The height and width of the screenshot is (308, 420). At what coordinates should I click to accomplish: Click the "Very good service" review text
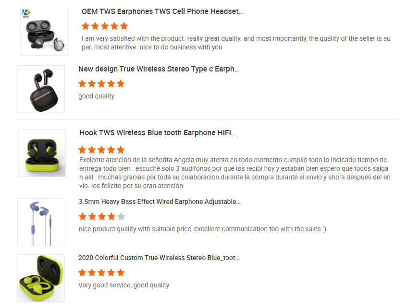[x=124, y=285]
